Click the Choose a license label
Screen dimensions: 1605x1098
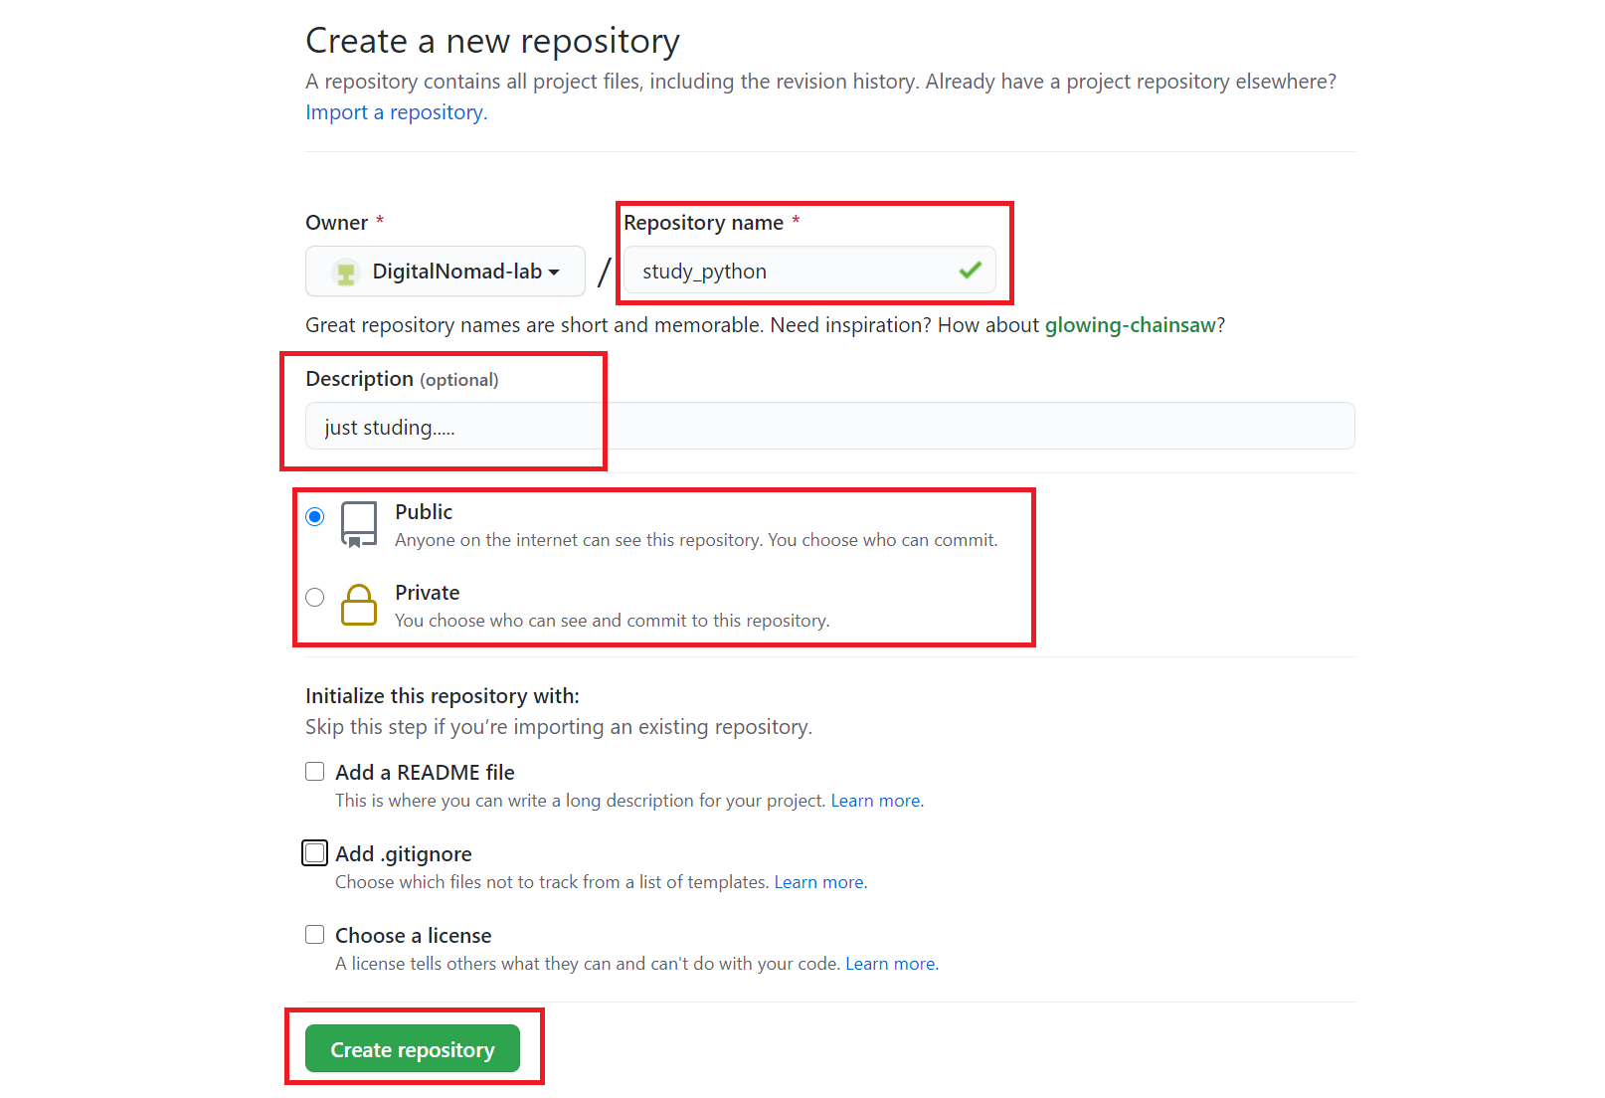(413, 936)
